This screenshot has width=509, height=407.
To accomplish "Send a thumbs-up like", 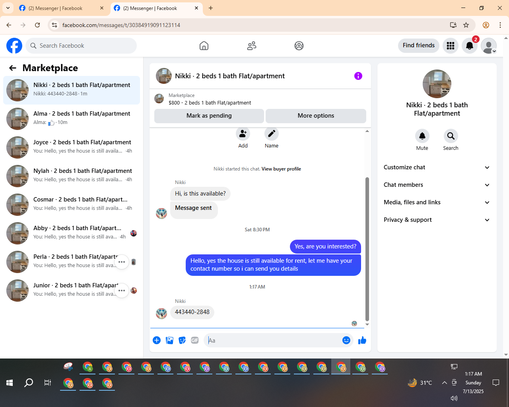I will tap(362, 340).
